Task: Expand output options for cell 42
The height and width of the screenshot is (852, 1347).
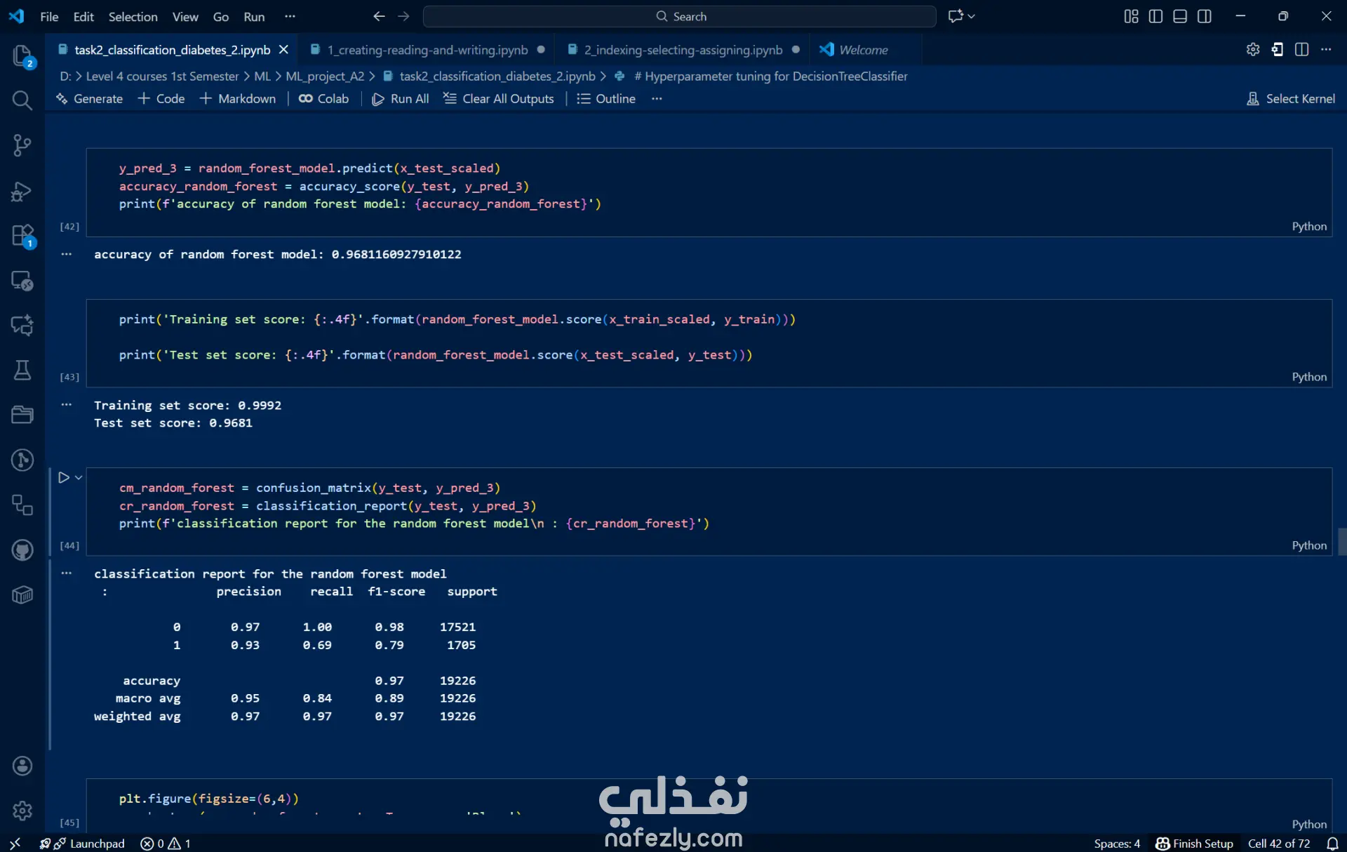Action: coord(67,254)
